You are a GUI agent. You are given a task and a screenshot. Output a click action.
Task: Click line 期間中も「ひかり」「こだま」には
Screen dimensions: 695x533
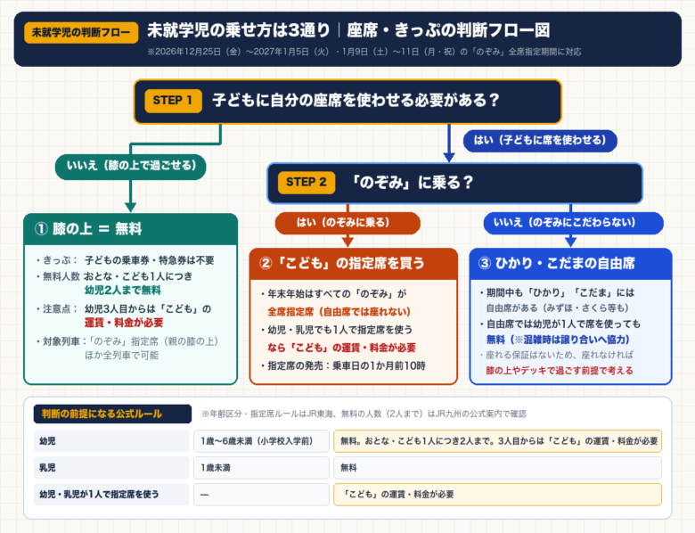click(x=560, y=293)
